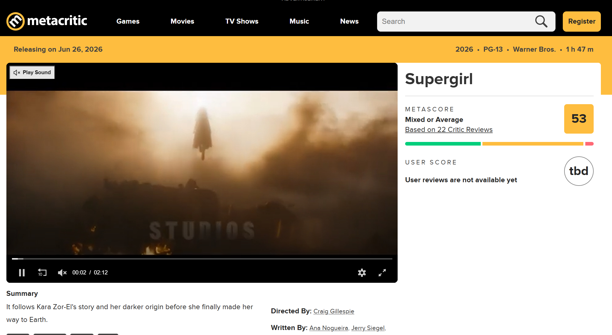612x335 pixels.
Task: Click the trailer video frame
Action: [202, 172]
